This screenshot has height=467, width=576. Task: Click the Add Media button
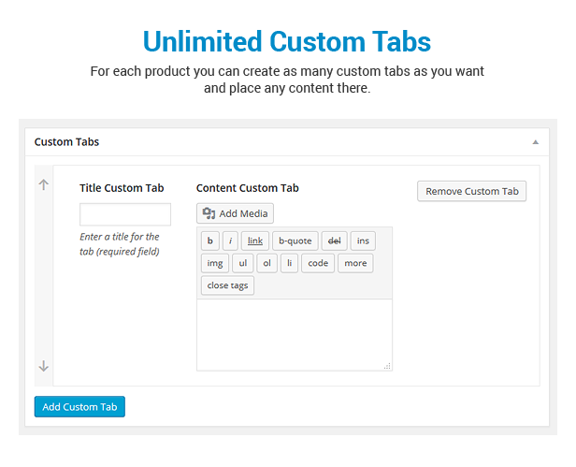(x=235, y=213)
